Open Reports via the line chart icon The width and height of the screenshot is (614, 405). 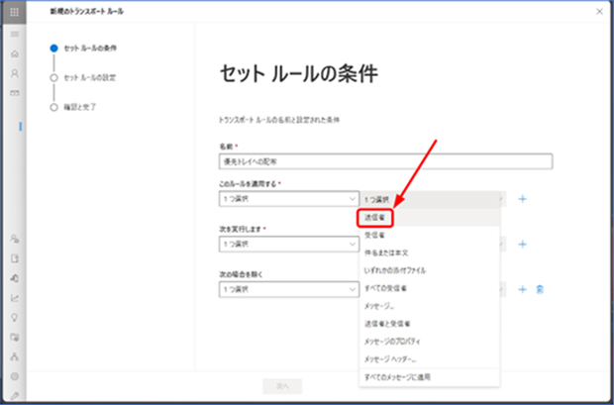[x=15, y=298]
